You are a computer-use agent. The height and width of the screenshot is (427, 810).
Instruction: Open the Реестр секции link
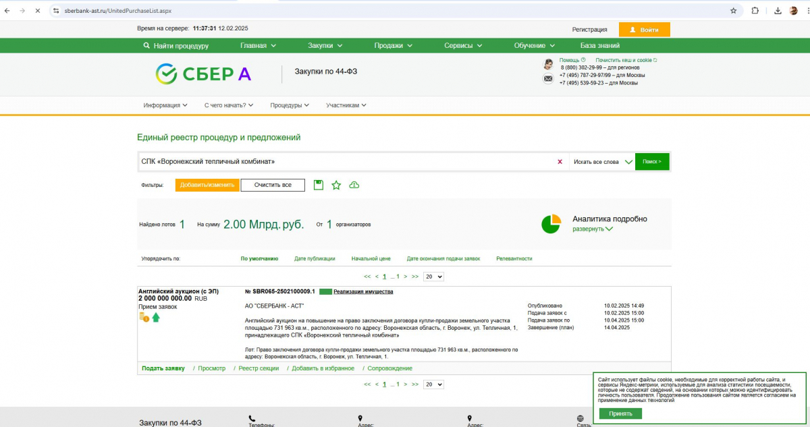[259, 368]
